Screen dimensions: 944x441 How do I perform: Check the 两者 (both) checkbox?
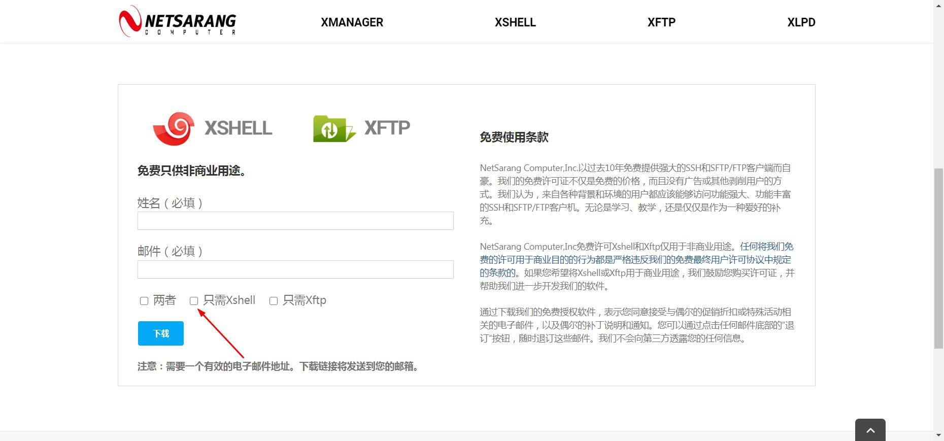(x=144, y=301)
